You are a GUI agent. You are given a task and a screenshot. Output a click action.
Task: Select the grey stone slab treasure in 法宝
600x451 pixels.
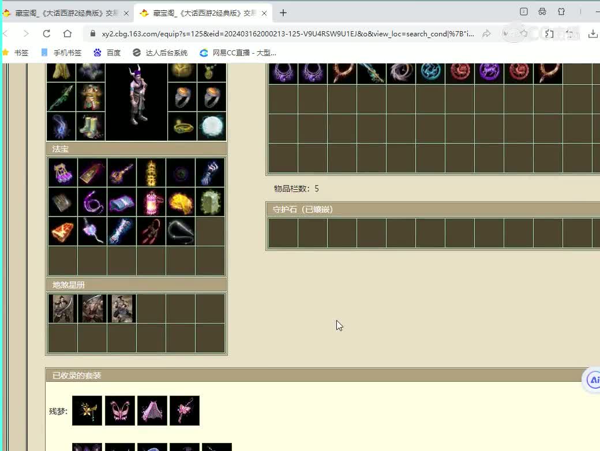pyautogui.click(x=63, y=202)
